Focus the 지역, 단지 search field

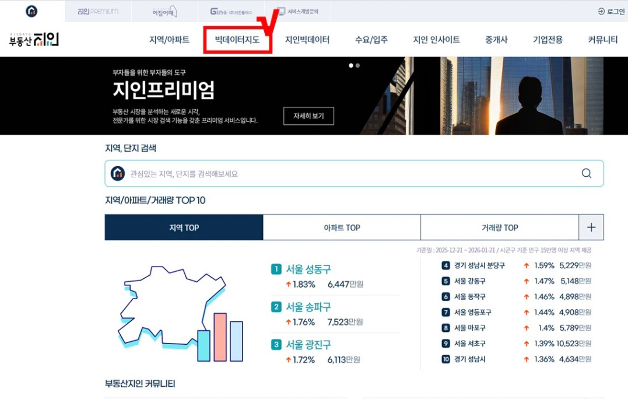click(x=354, y=173)
